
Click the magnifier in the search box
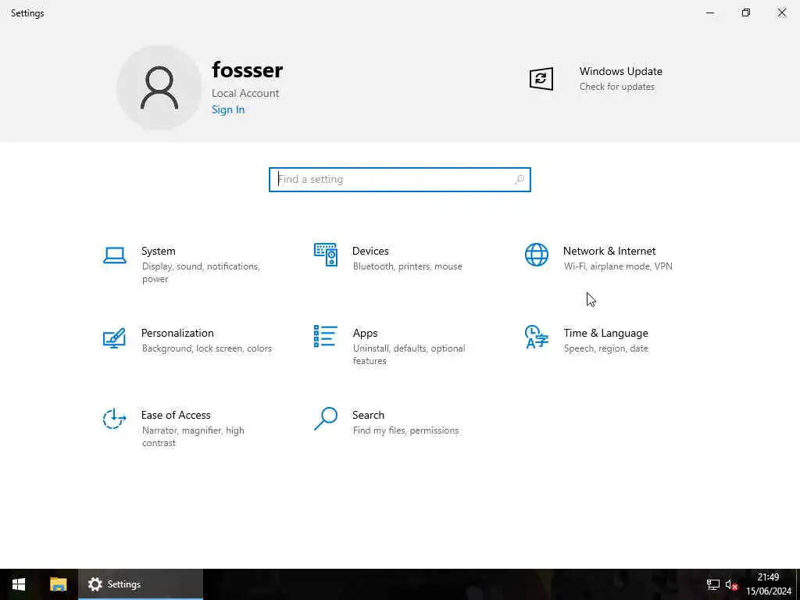pyautogui.click(x=520, y=180)
